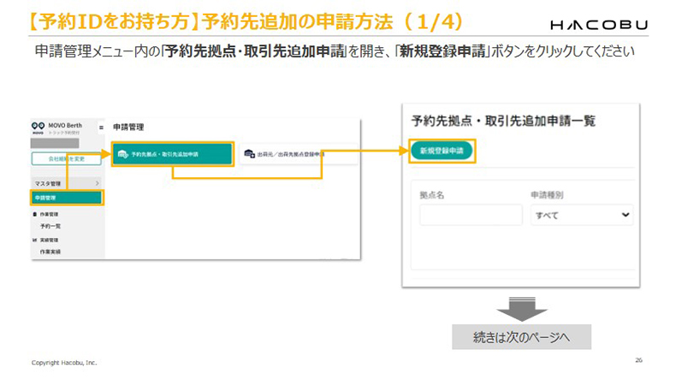Open 予約一覧 from the sidebar
Viewport: 676px width, 380px height.
coord(51,227)
